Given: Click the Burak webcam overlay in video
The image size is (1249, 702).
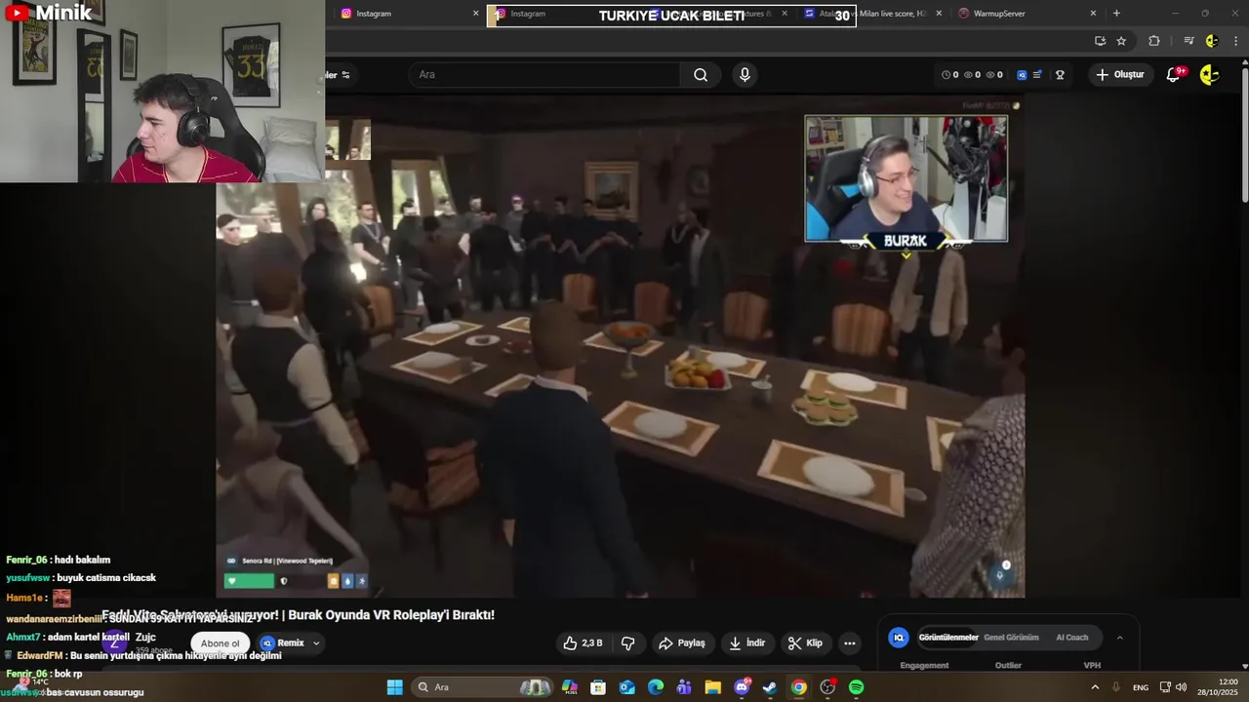Looking at the screenshot, I should tap(907, 179).
